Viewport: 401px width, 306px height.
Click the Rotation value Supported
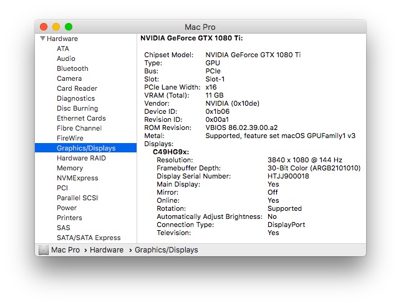[284, 208]
